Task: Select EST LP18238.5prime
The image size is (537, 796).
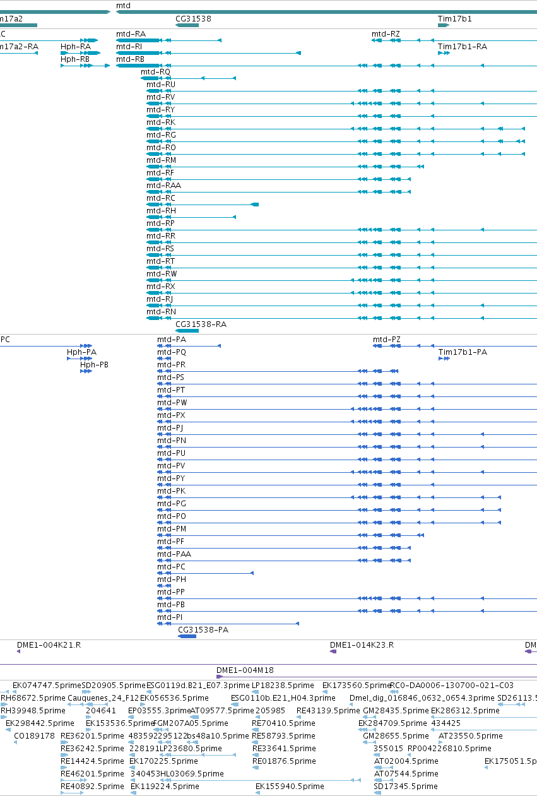Action: pos(283,685)
